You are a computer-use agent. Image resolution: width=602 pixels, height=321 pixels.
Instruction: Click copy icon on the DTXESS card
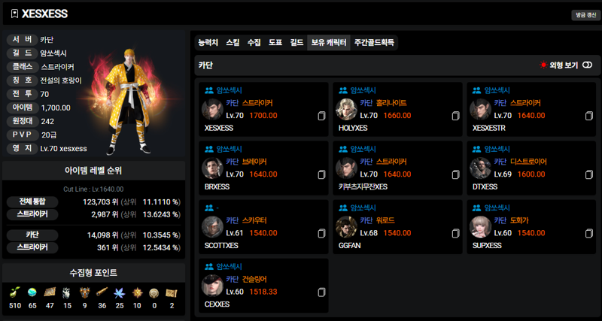[589, 175]
